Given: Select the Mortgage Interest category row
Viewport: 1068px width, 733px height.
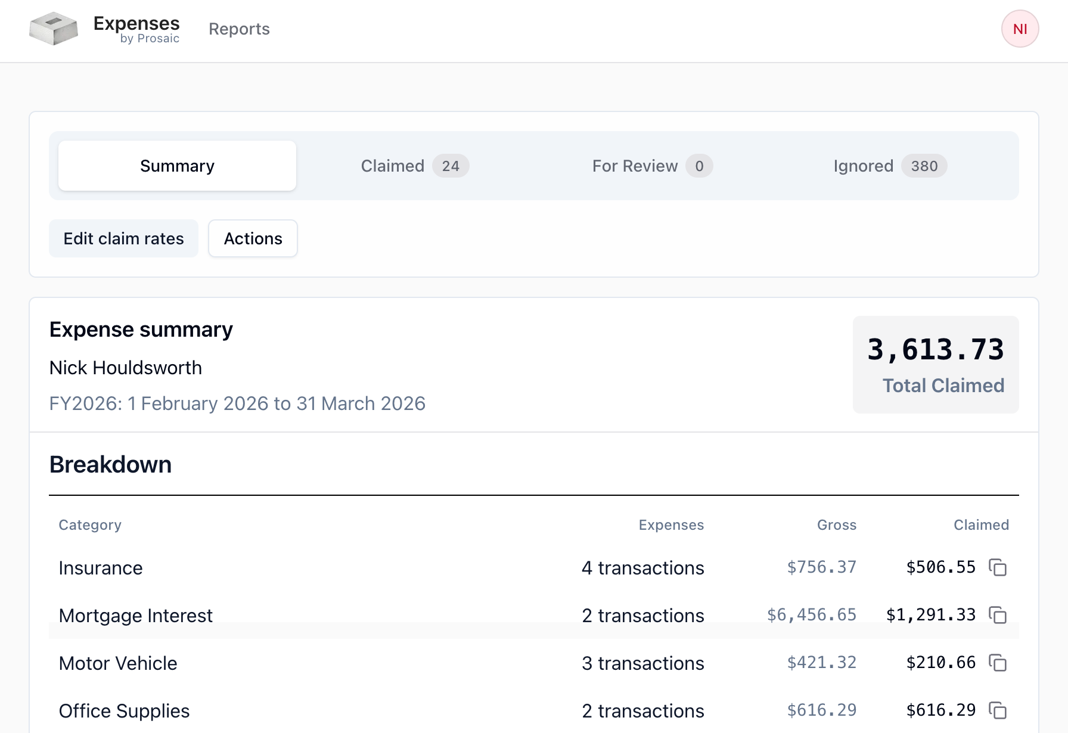Looking at the screenshot, I should 534,615.
